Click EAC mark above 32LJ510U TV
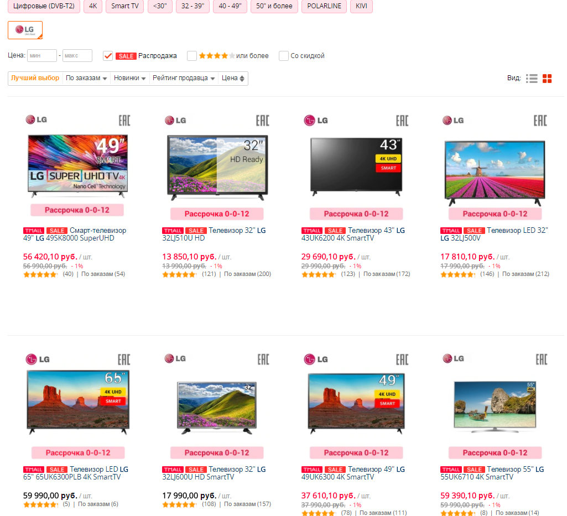Screen dimensions: 567x516 click(x=262, y=121)
